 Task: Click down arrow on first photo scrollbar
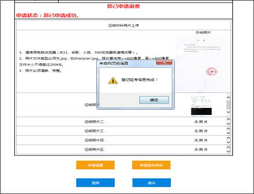pos(228,112)
